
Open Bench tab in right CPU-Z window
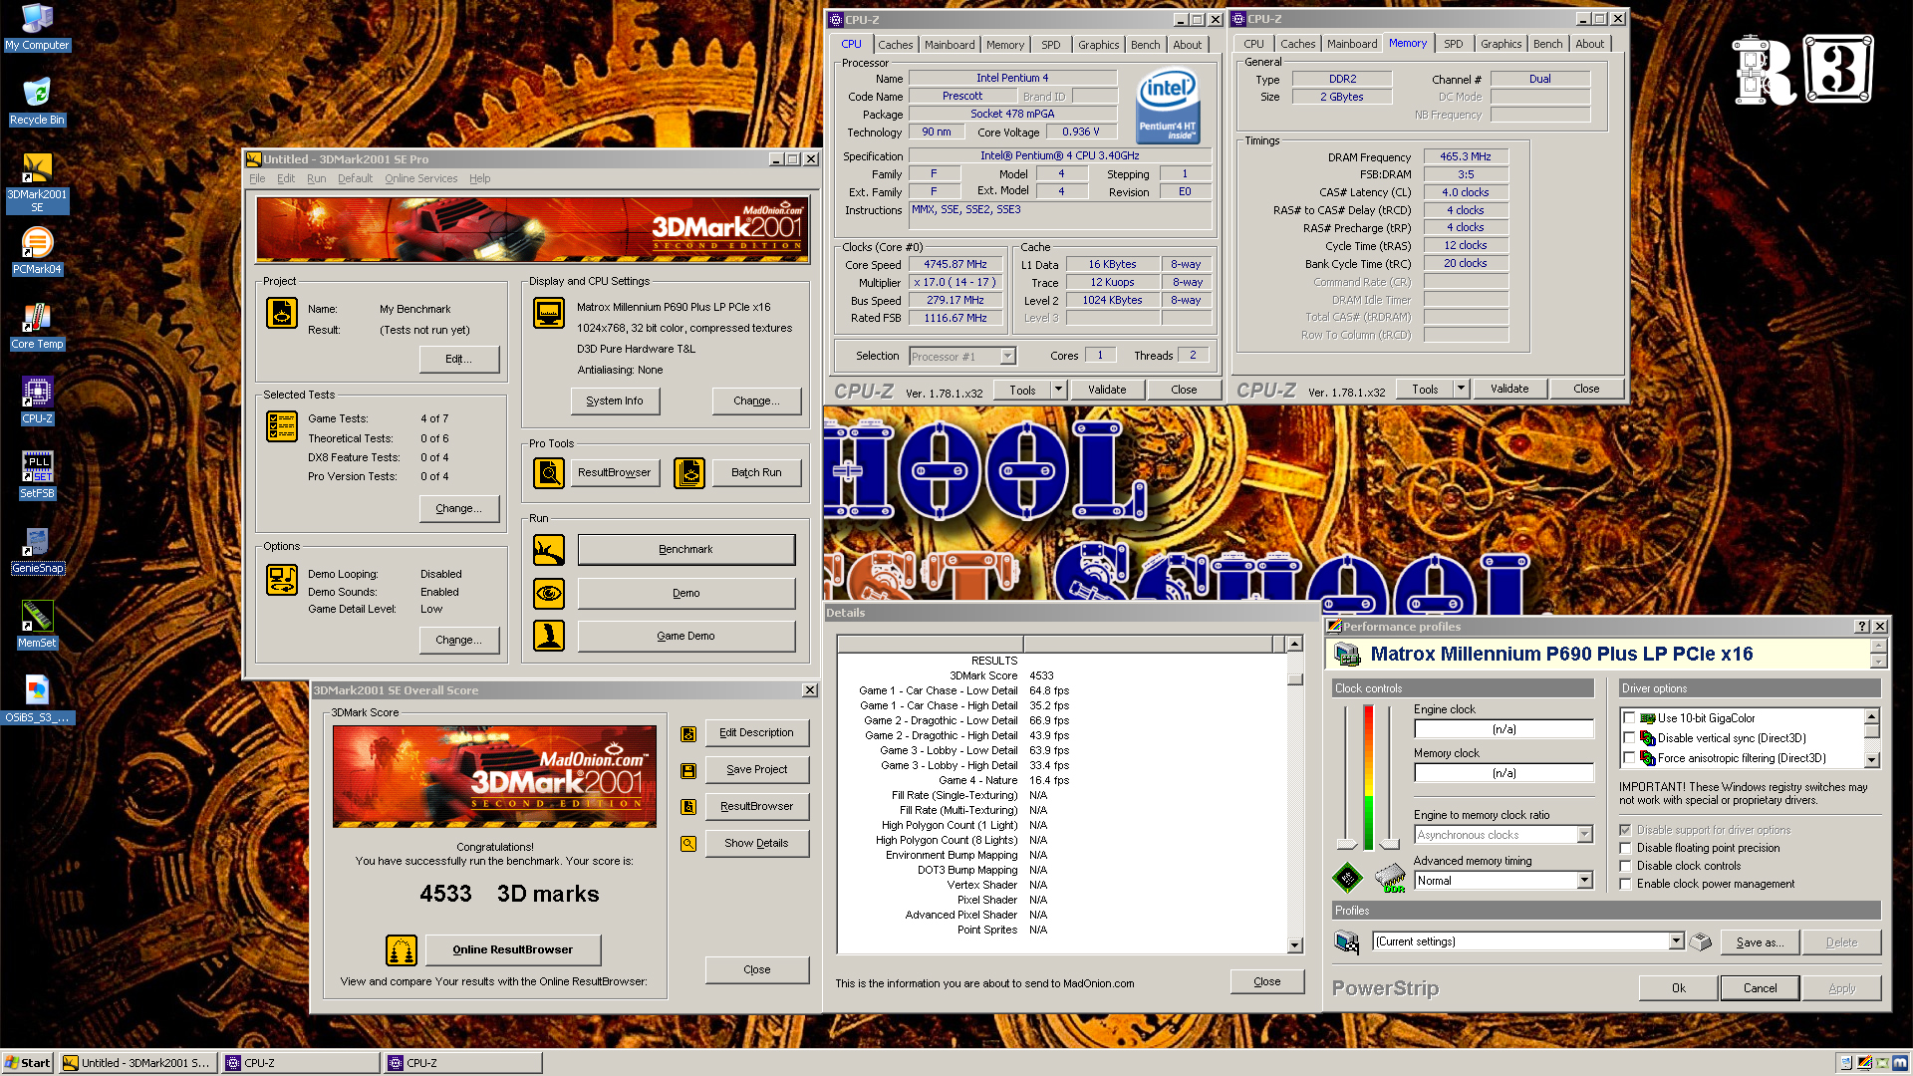pyautogui.click(x=1547, y=44)
